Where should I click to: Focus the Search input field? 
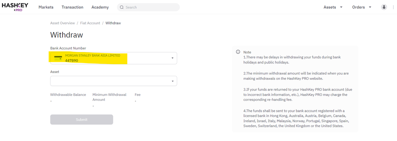pyautogui.click(x=148, y=7)
